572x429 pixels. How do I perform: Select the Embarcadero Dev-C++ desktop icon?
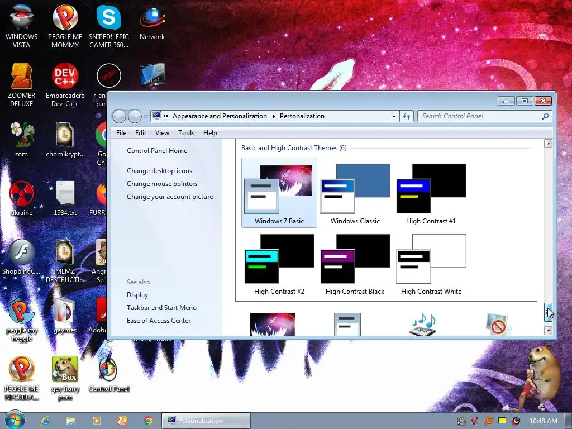pos(65,85)
